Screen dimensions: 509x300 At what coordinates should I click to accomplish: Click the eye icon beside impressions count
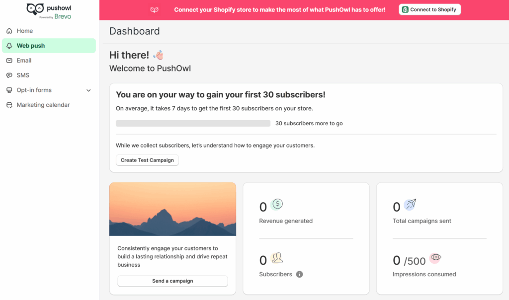(x=435, y=258)
